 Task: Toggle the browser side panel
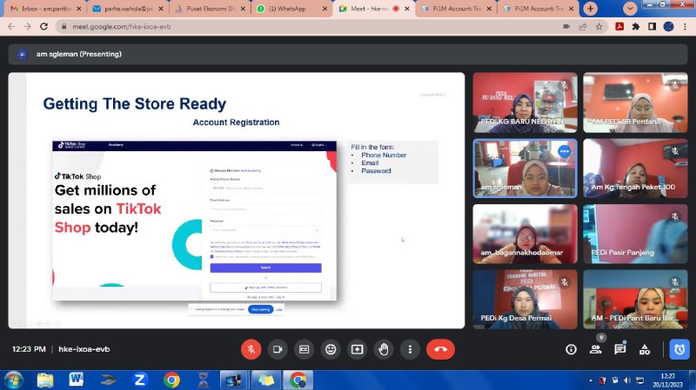652,27
